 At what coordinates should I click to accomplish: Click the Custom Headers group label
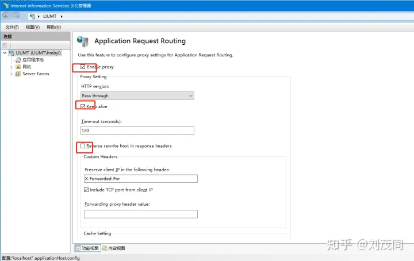point(100,157)
